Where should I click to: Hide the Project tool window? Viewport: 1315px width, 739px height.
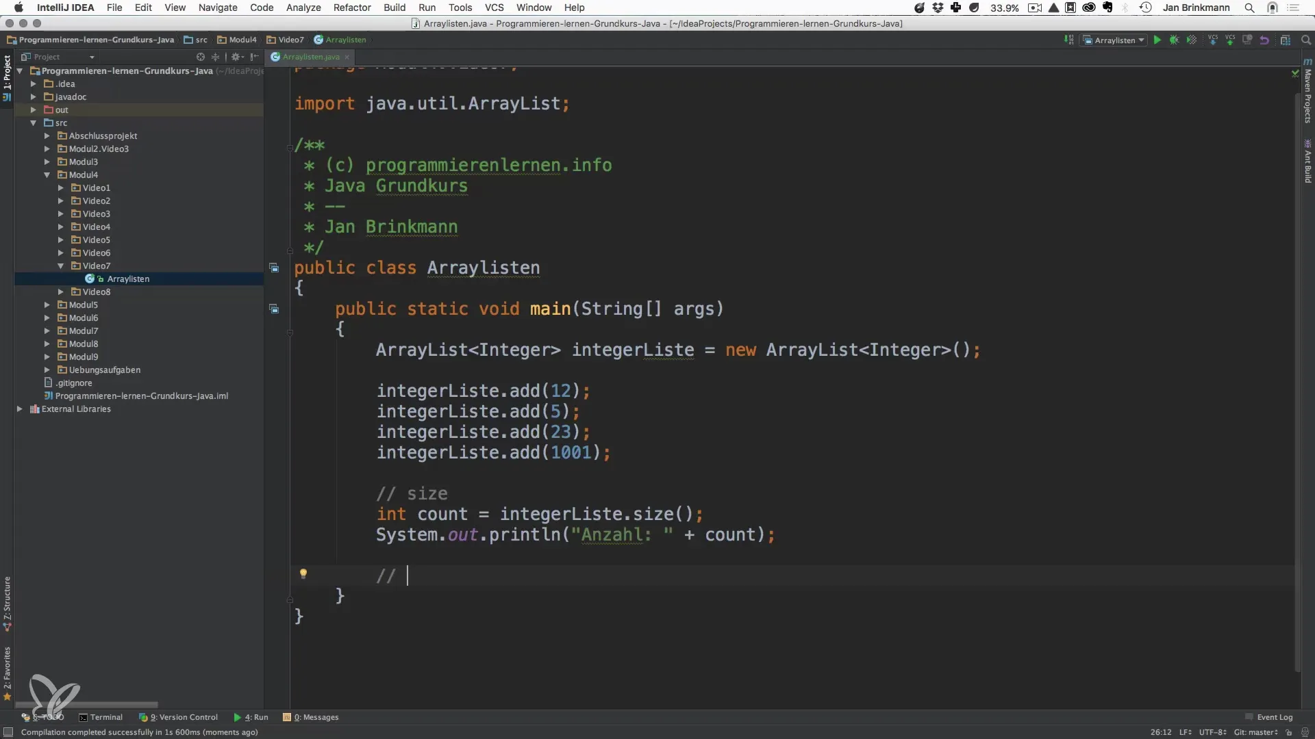255,57
